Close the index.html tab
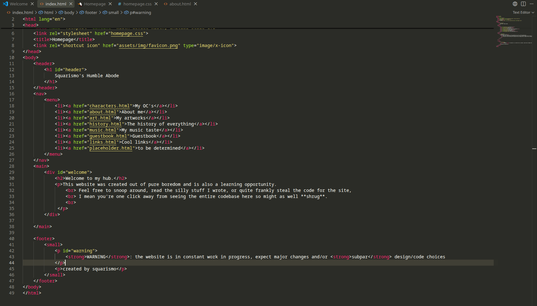Viewport: 537px width, 306px height. click(71, 4)
